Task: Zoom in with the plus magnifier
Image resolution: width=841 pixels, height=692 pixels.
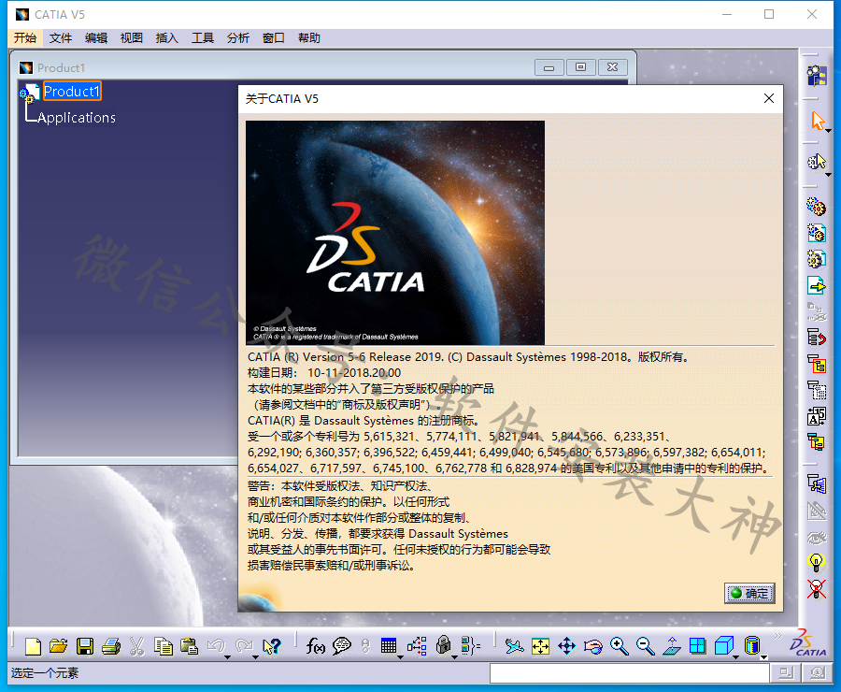Action: tap(619, 646)
